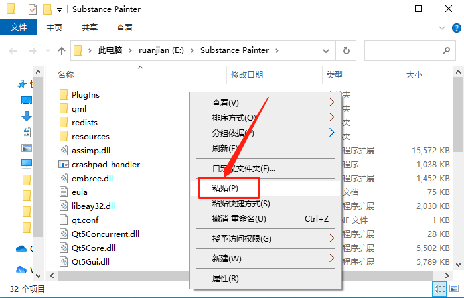Click the search box field
The width and height of the screenshot is (464, 298).
click(x=410, y=51)
